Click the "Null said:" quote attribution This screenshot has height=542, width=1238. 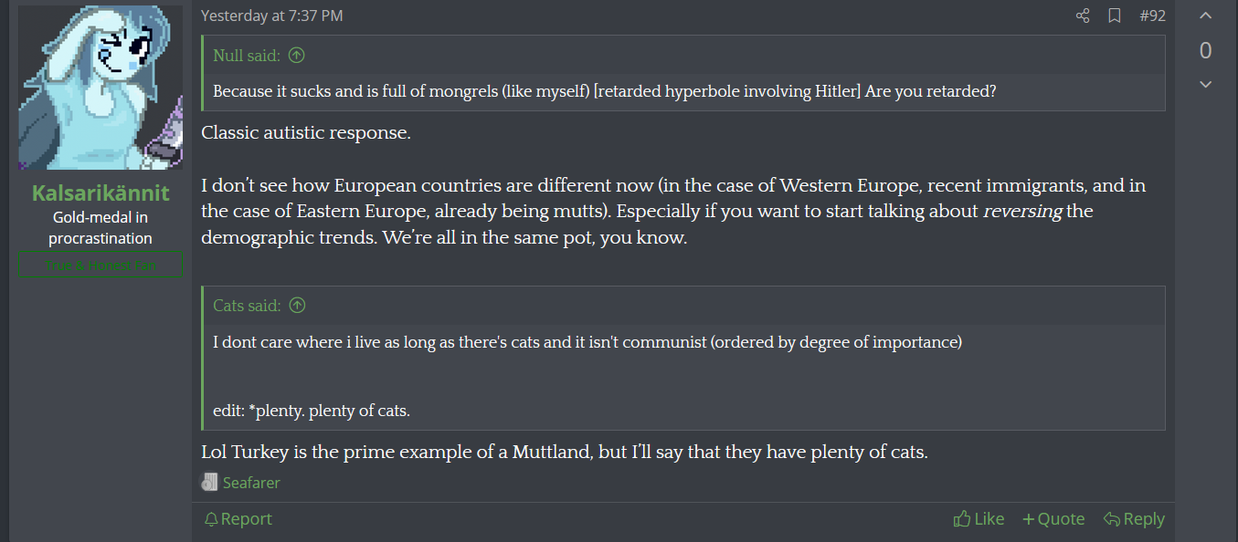coord(247,56)
